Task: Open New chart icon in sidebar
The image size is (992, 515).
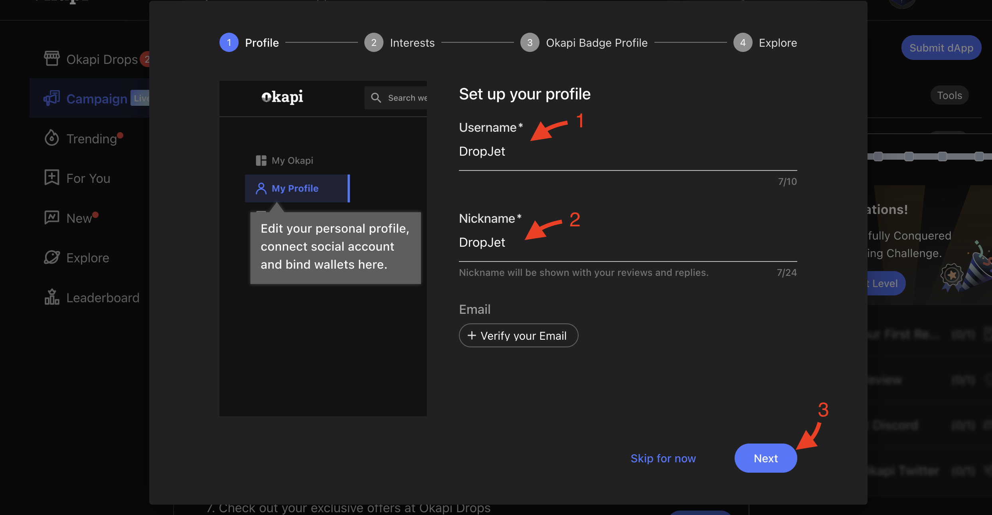Action: pos(52,218)
